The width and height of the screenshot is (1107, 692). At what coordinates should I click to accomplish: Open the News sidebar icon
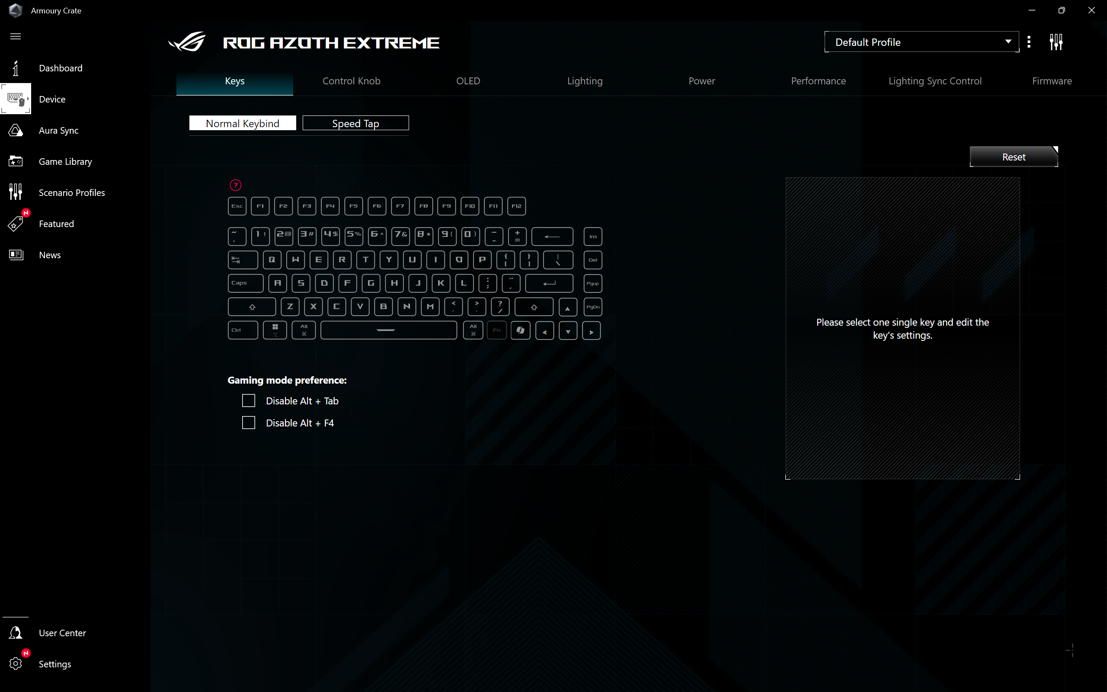coord(16,255)
